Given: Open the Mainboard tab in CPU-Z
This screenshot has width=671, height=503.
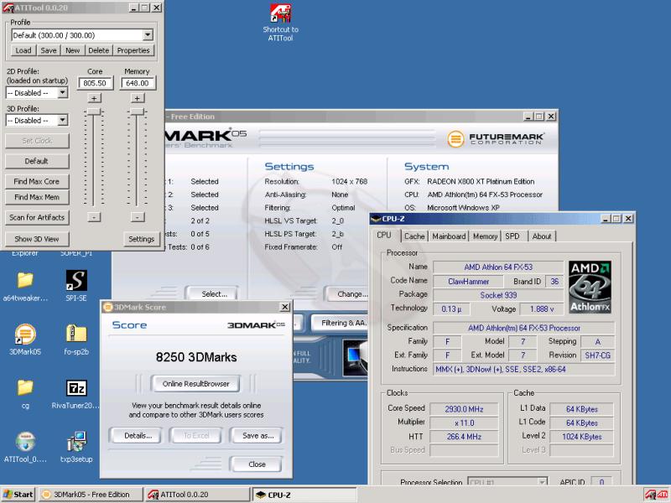Looking at the screenshot, I should coord(449,236).
